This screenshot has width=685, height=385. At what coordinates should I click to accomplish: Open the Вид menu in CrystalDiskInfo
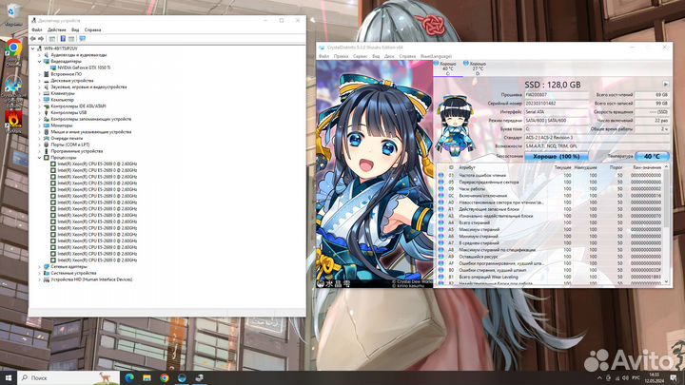point(376,56)
